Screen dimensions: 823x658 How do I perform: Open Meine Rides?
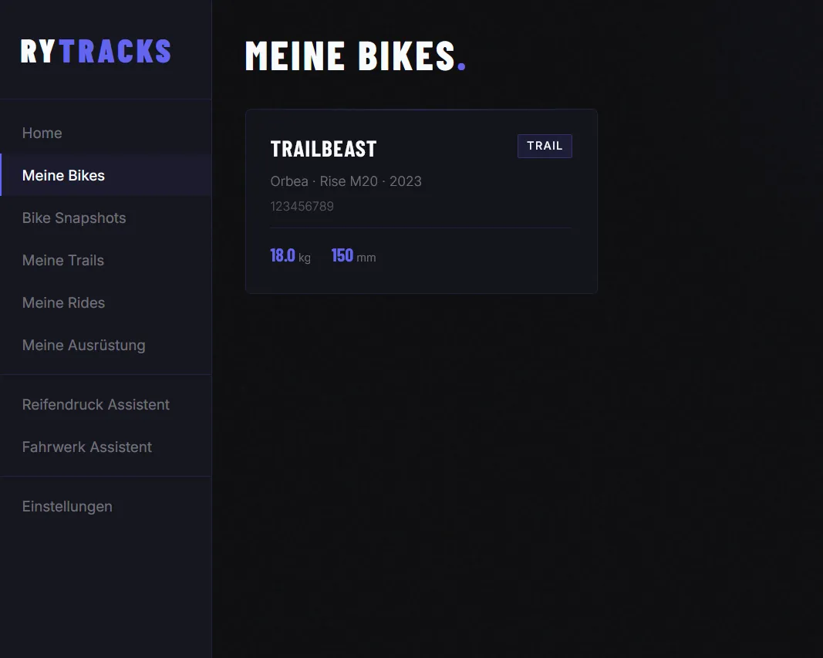click(x=63, y=302)
